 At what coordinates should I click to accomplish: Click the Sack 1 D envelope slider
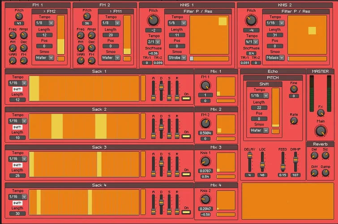point(161,90)
